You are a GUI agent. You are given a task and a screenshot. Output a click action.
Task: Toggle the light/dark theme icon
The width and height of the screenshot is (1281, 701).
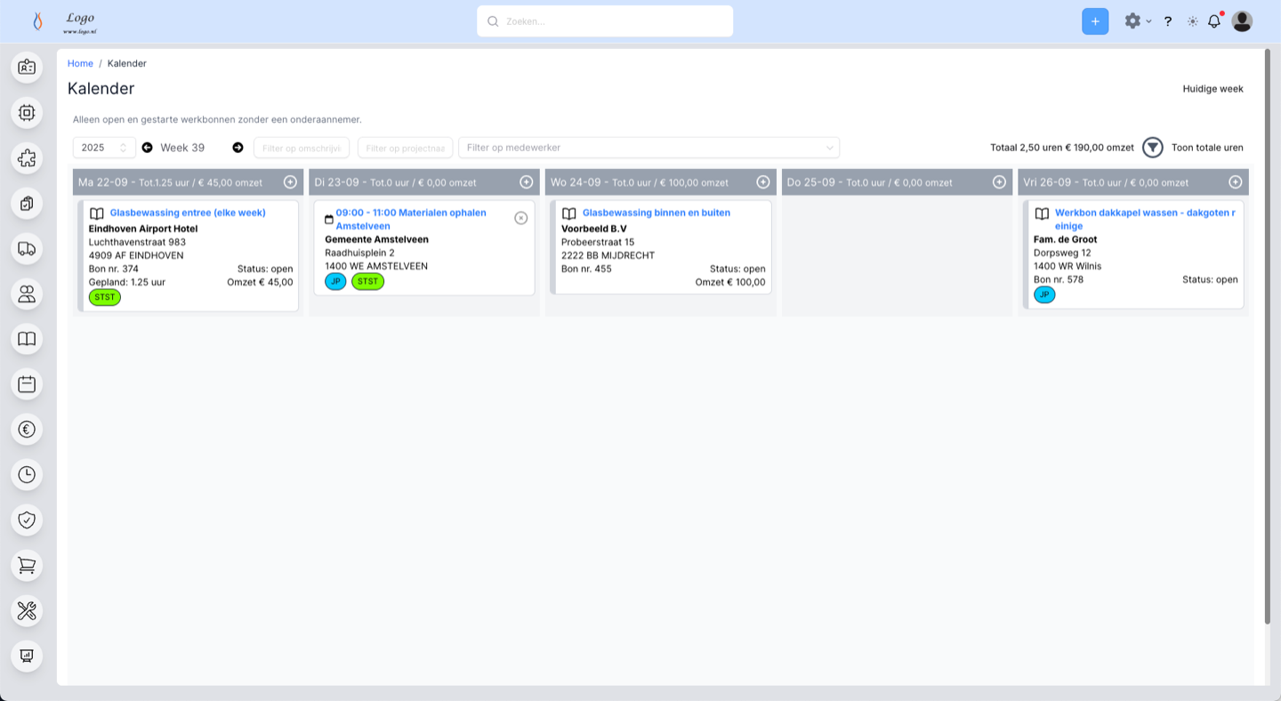pos(1192,21)
